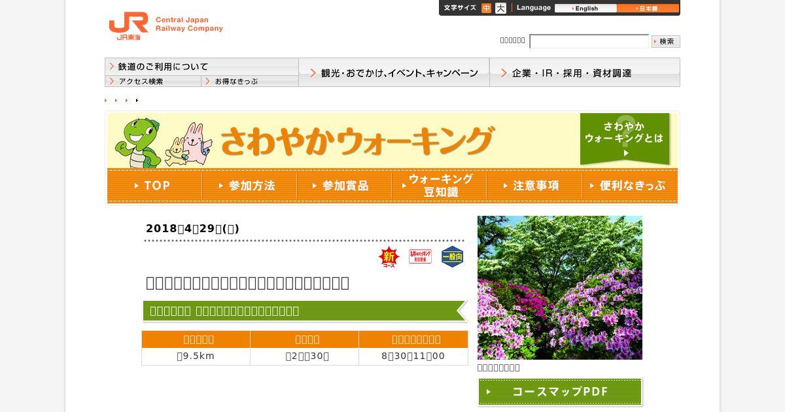Open さわやかウォーキングとは green button
The image size is (785, 412).
(x=625, y=139)
